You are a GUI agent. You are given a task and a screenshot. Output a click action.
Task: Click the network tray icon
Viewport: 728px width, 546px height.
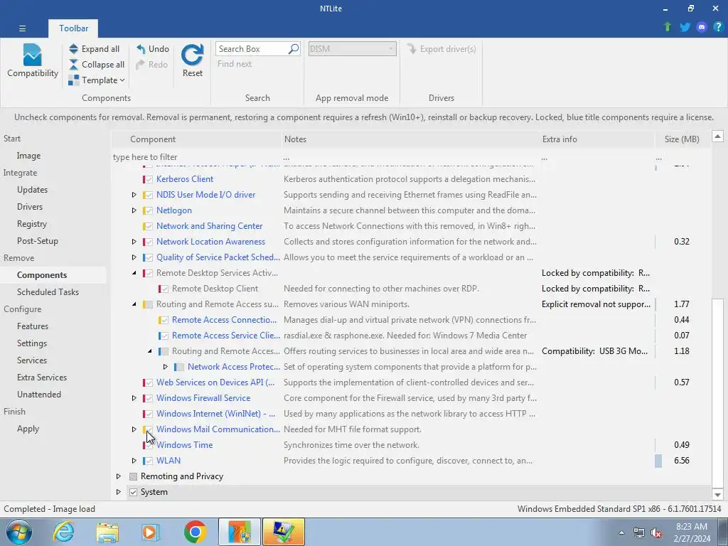pos(639,533)
